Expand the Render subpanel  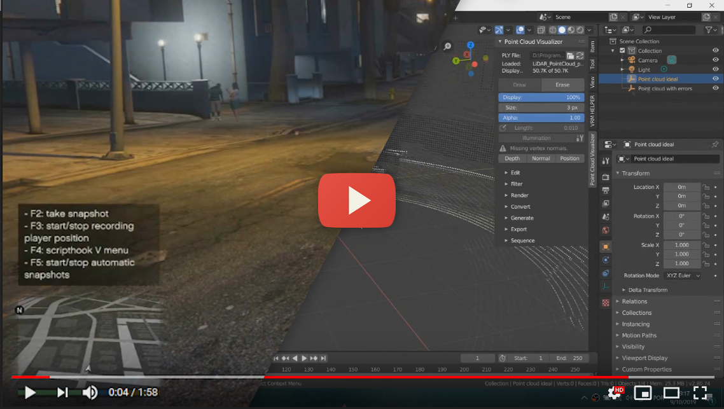point(516,195)
